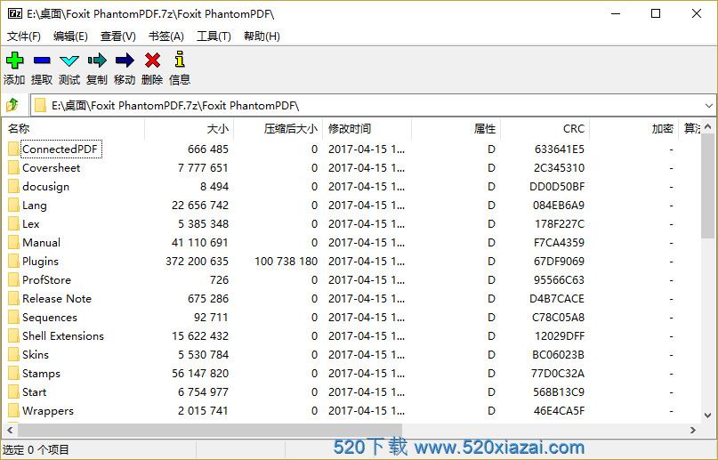Select the Lang folder icon
The height and width of the screenshot is (460, 718).
pos(13,205)
